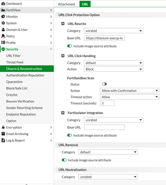
Task: Open the URL Filter submenu item
Action: point(13,56)
